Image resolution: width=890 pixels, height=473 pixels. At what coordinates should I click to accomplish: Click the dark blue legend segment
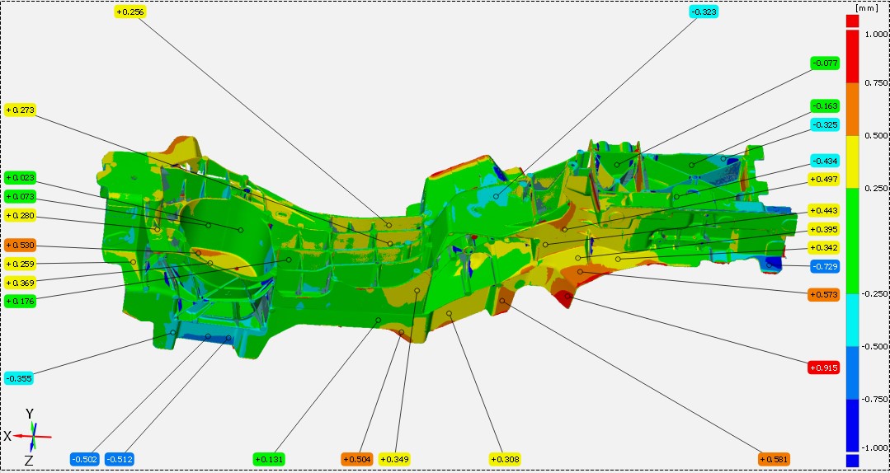click(x=852, y=424)
